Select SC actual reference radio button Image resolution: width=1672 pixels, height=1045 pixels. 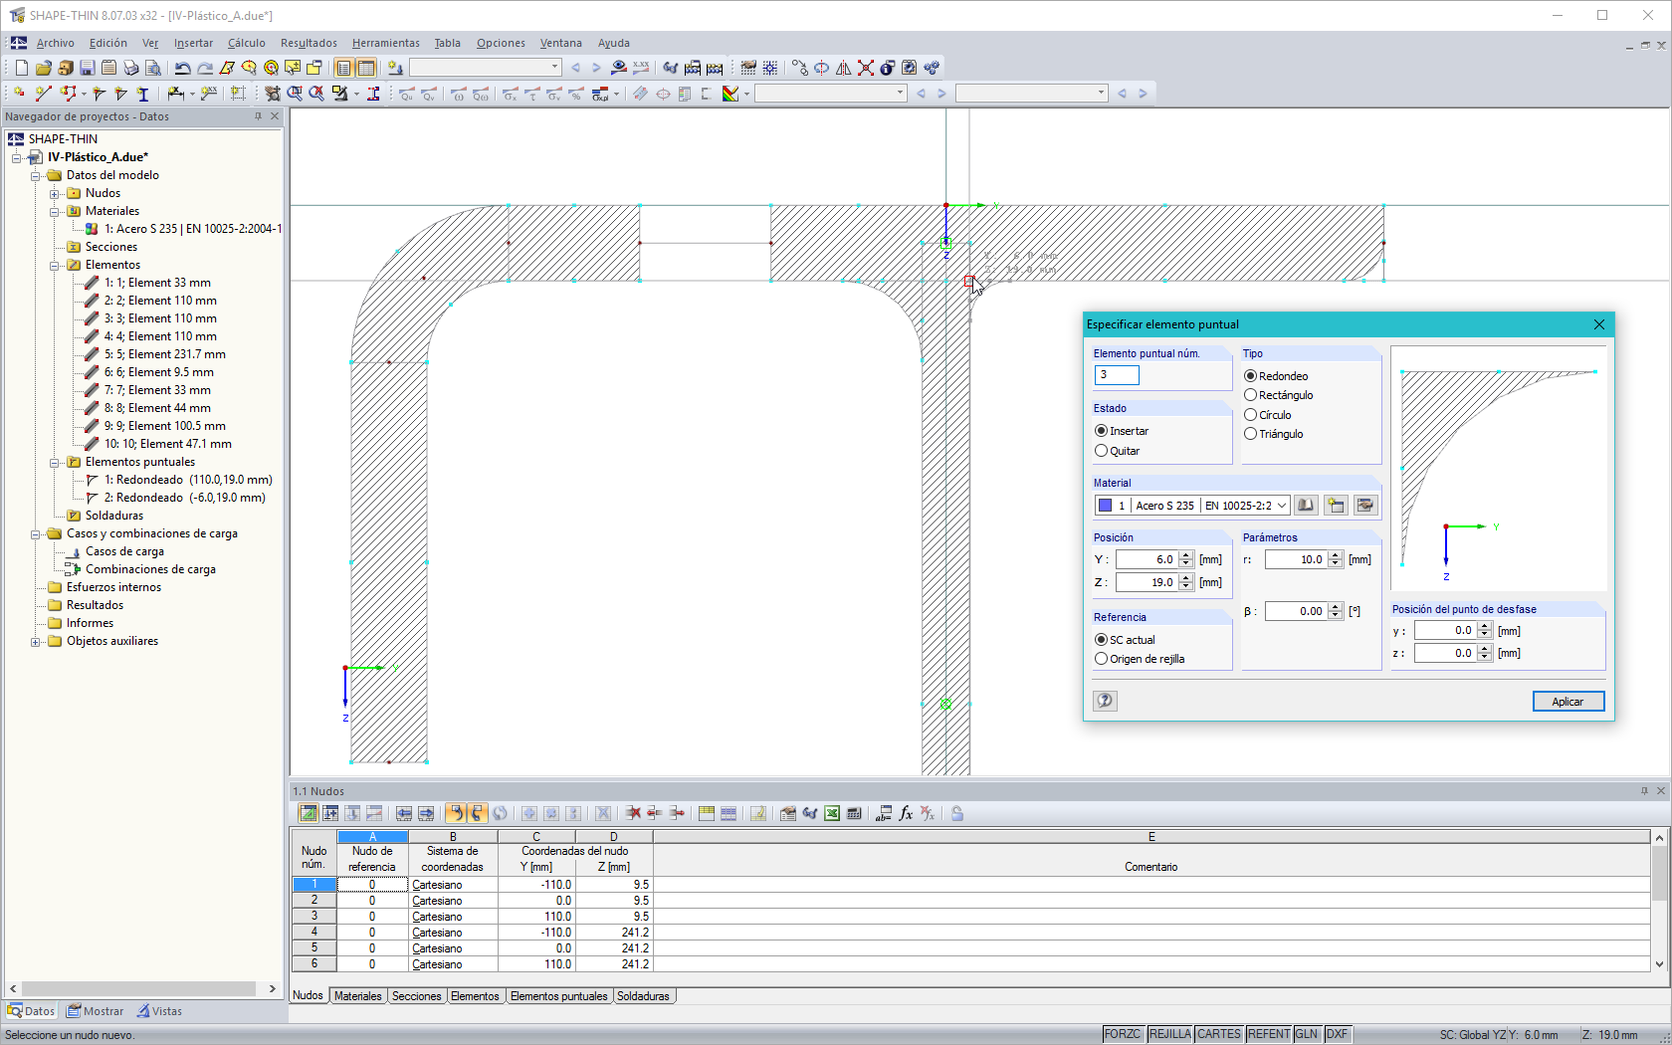point(1101,640)
